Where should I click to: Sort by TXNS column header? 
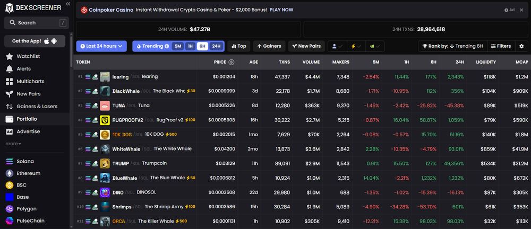[284, 62]
